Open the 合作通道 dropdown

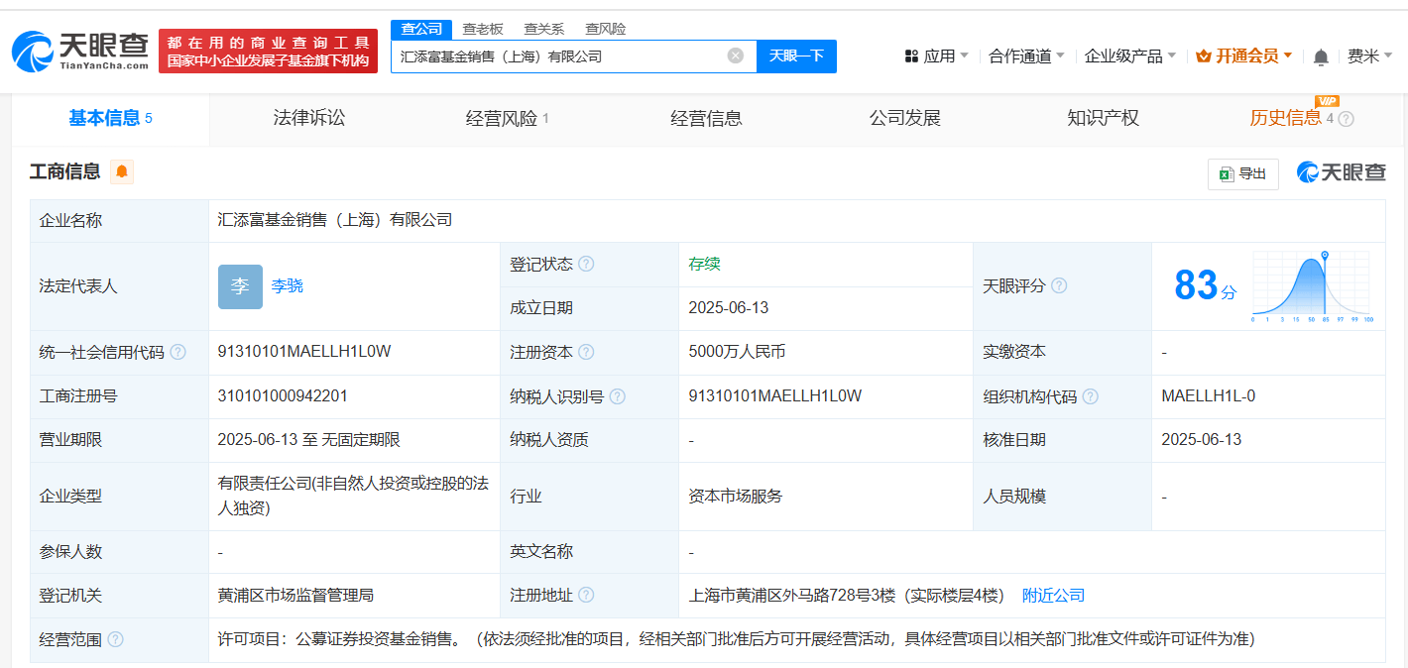tap(1026, 56)
